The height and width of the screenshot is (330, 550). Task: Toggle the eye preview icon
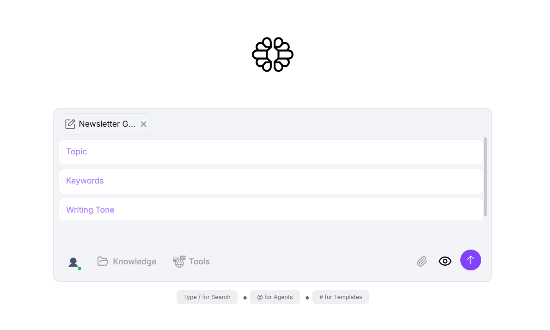click(x=445, y=261)
